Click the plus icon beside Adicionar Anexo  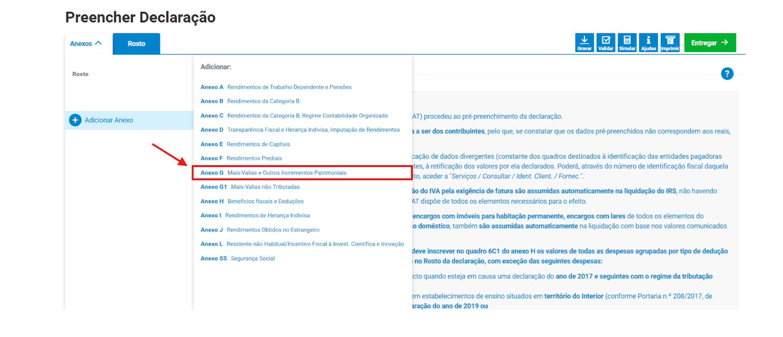click(x=75, y=120)
